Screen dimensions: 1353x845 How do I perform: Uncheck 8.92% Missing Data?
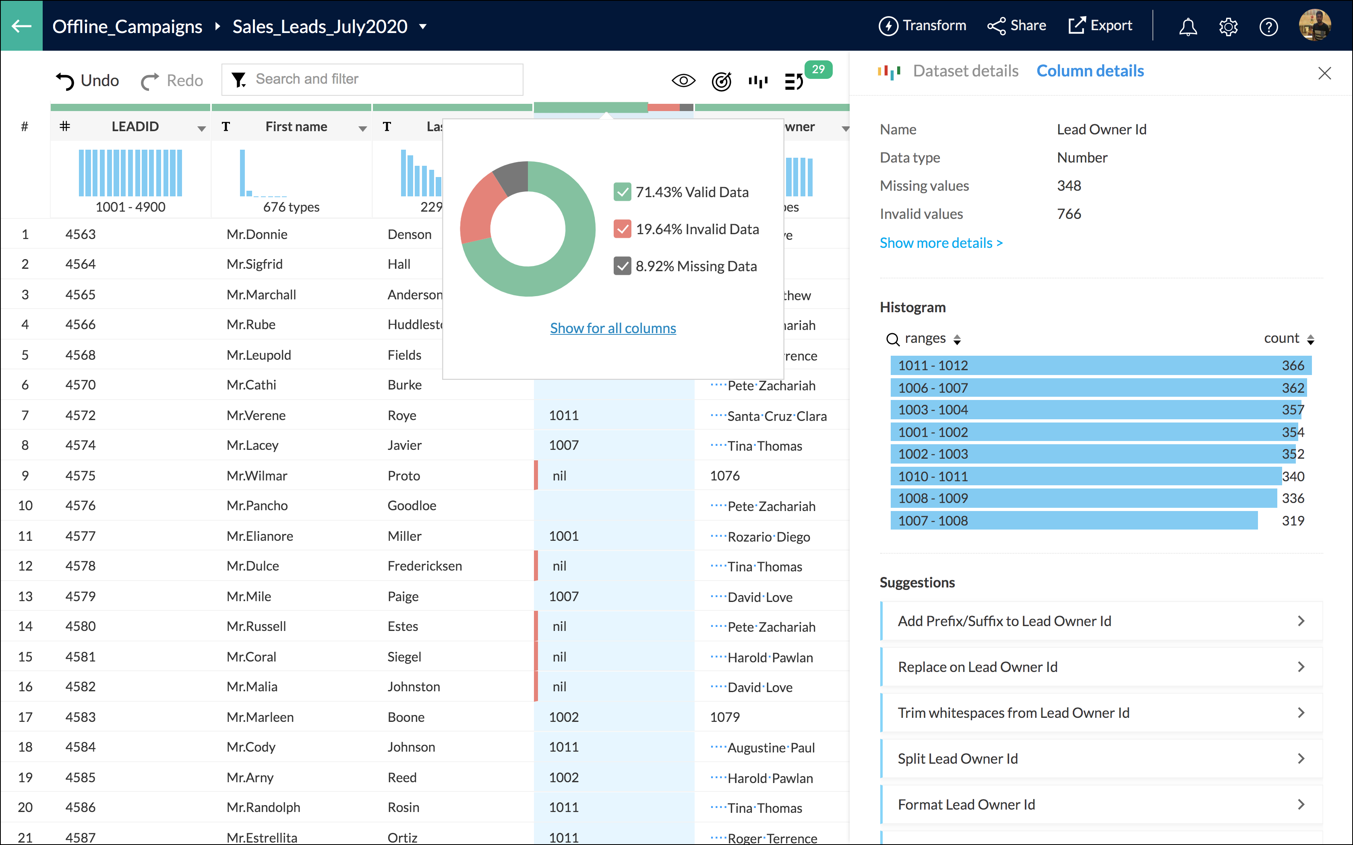point(622,266)
